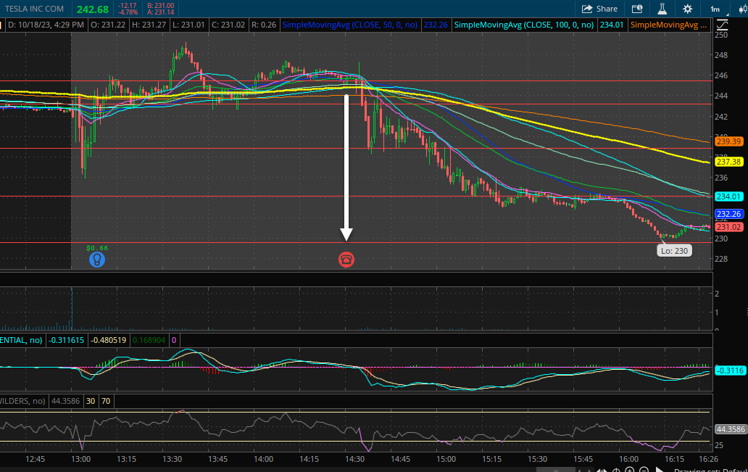The width and height of the screenshot is (748, 472).
Task: Click the 13:00 time axis label
Action: (80, 459)
